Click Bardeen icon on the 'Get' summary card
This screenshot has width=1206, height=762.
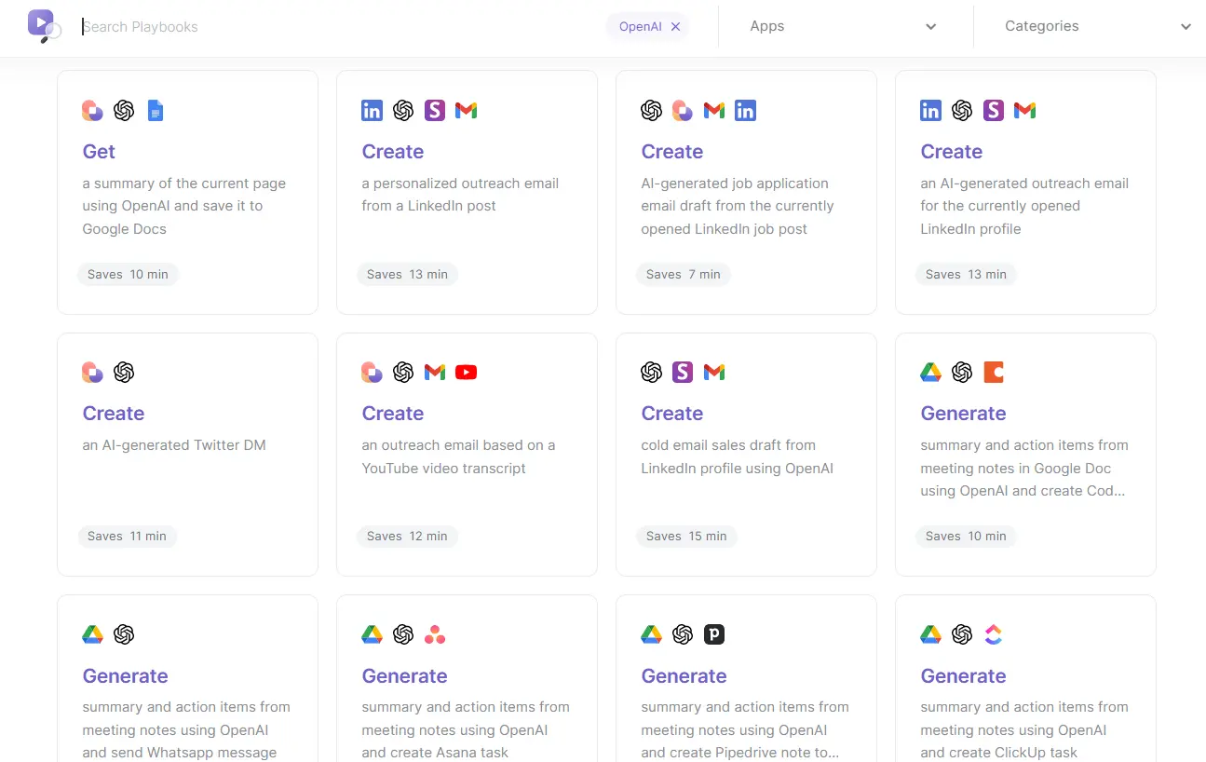(92, 111)
